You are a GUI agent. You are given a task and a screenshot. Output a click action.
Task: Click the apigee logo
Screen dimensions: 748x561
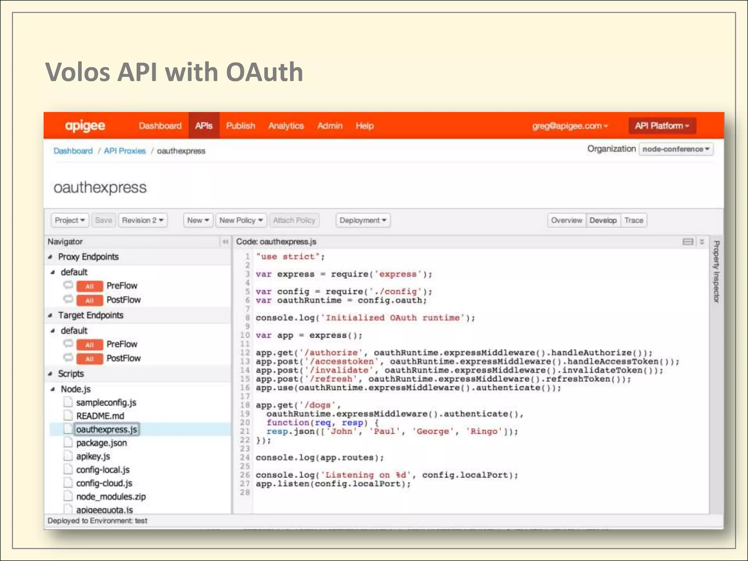click(85, 126)
